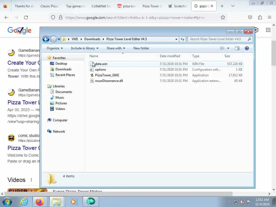Open the Pictures library
276x207 pixels.
61,103
